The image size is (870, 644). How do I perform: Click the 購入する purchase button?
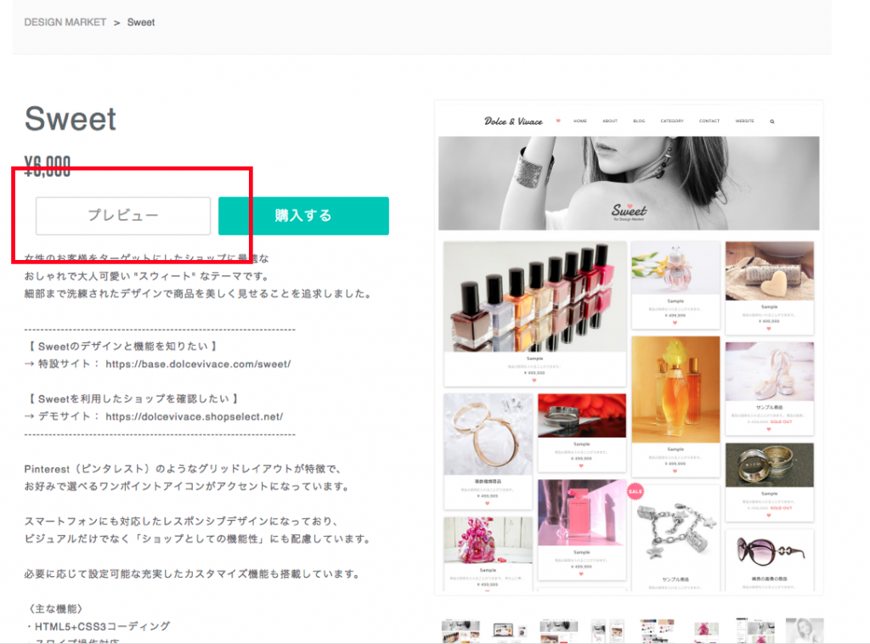click(x=303, y=216)
